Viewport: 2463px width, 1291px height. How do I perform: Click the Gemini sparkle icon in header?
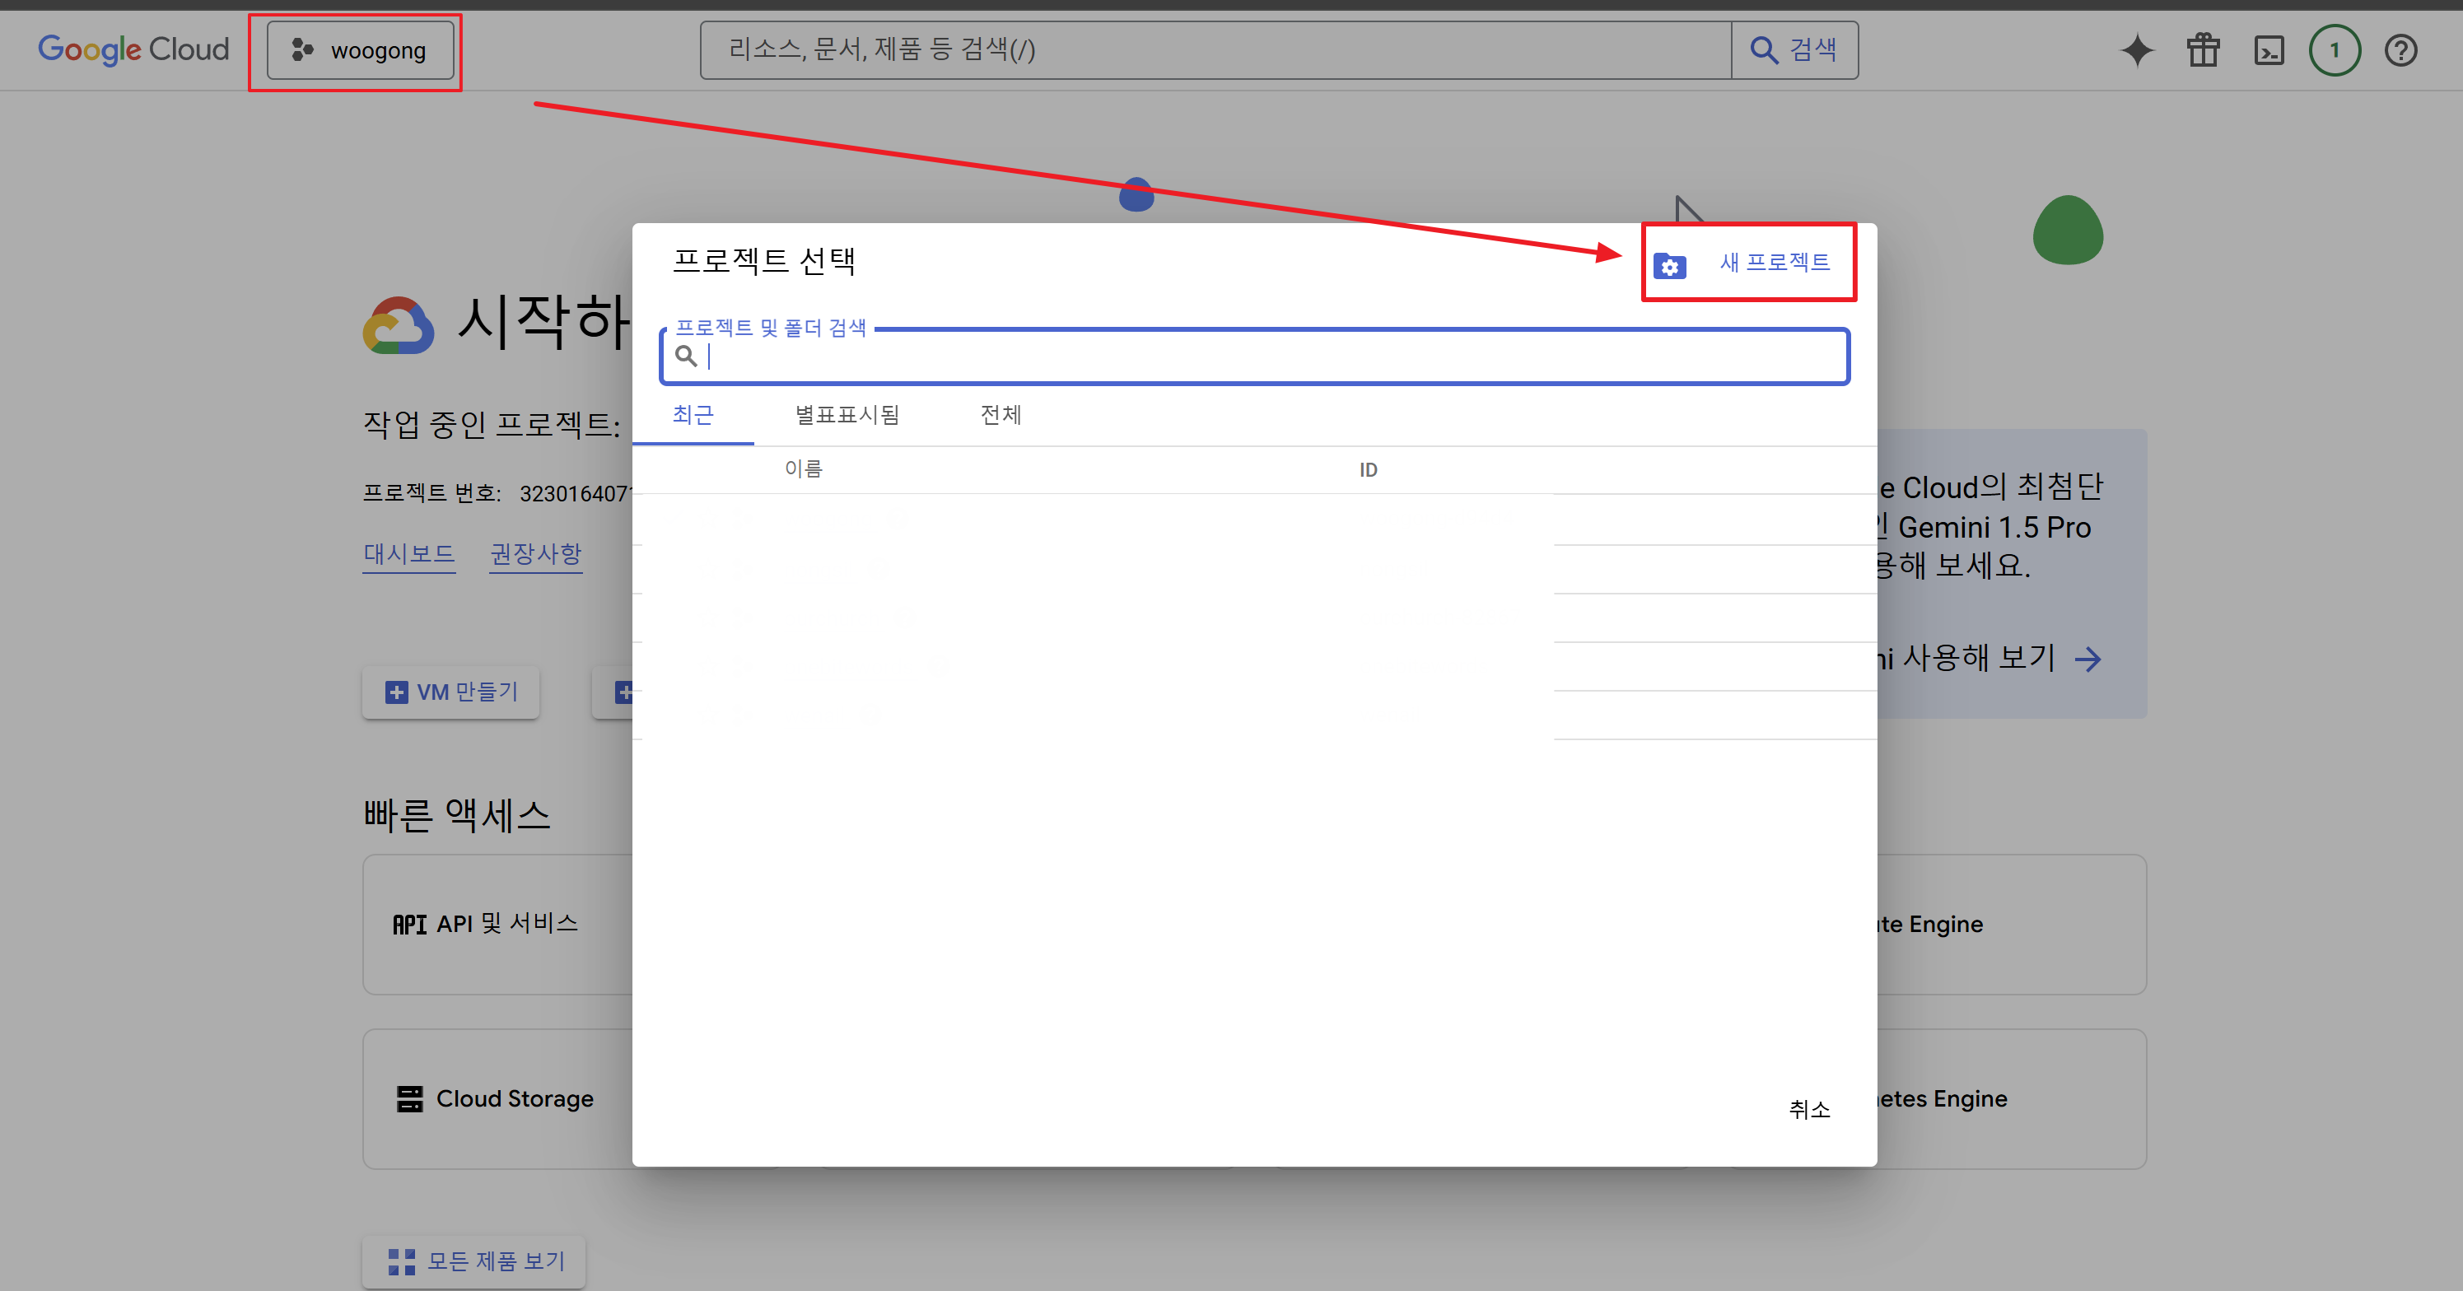[2137, 49]
